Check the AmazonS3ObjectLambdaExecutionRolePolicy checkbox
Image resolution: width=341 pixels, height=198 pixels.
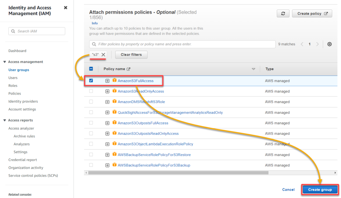91,144
